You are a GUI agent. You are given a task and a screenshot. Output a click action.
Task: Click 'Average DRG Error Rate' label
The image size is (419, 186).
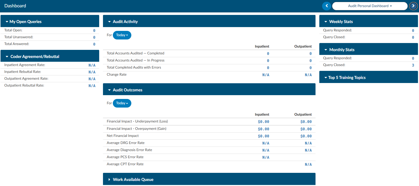[x=125, y=143]
